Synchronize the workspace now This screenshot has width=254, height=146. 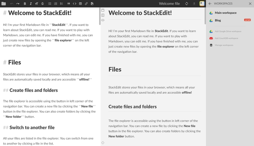(x=187, y=4)
